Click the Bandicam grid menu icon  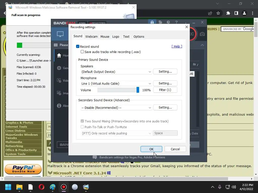pyautogui.click(x=56, y=45)
